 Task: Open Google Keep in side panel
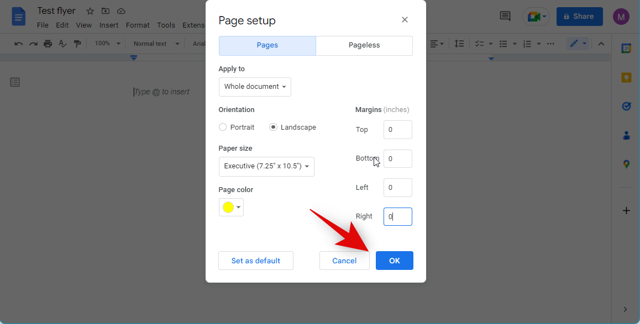[626, 77]
